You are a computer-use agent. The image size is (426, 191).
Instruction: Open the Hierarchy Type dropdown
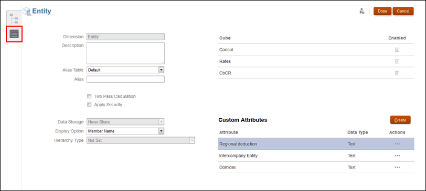(x=141, y=140)
